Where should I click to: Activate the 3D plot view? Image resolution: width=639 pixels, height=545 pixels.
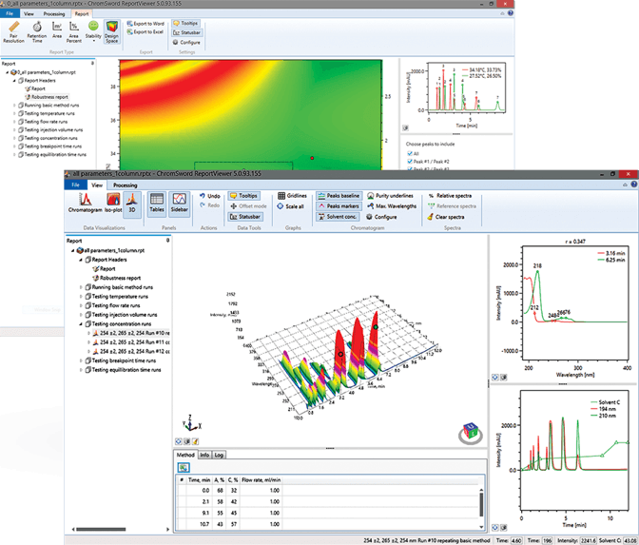tap(131, 202)
